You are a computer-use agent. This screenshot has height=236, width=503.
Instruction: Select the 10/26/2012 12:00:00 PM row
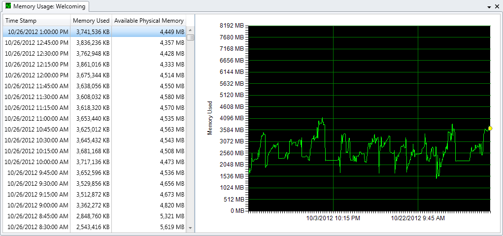click(x=37, y=75)
